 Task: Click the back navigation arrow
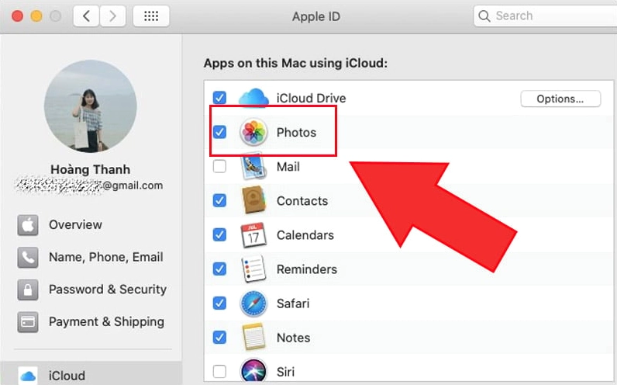pyautogui.click(x=87, y=16)
